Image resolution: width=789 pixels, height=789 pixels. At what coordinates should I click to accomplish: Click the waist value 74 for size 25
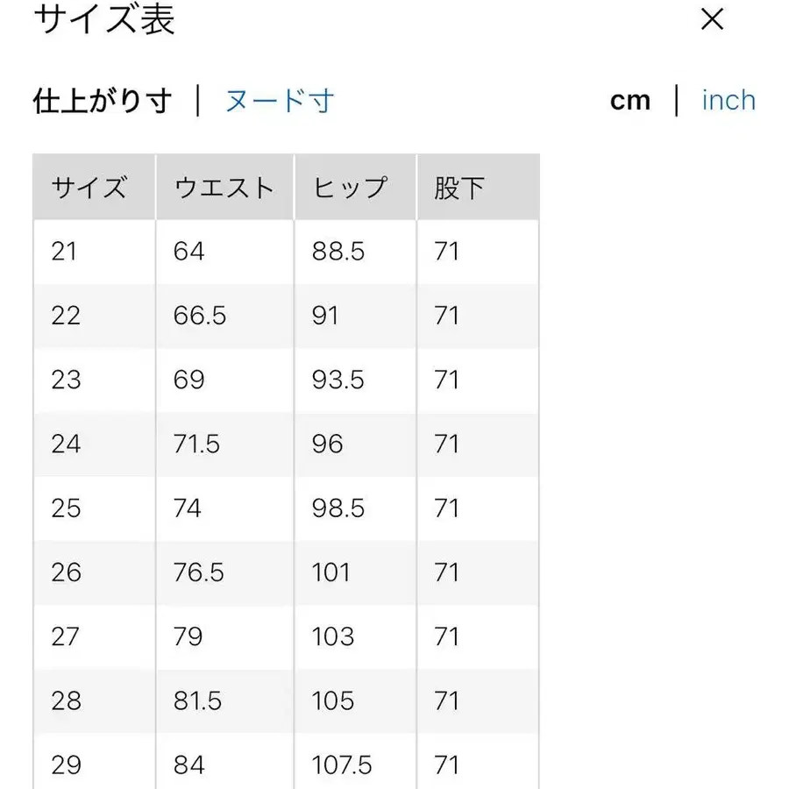coord(187,508)
